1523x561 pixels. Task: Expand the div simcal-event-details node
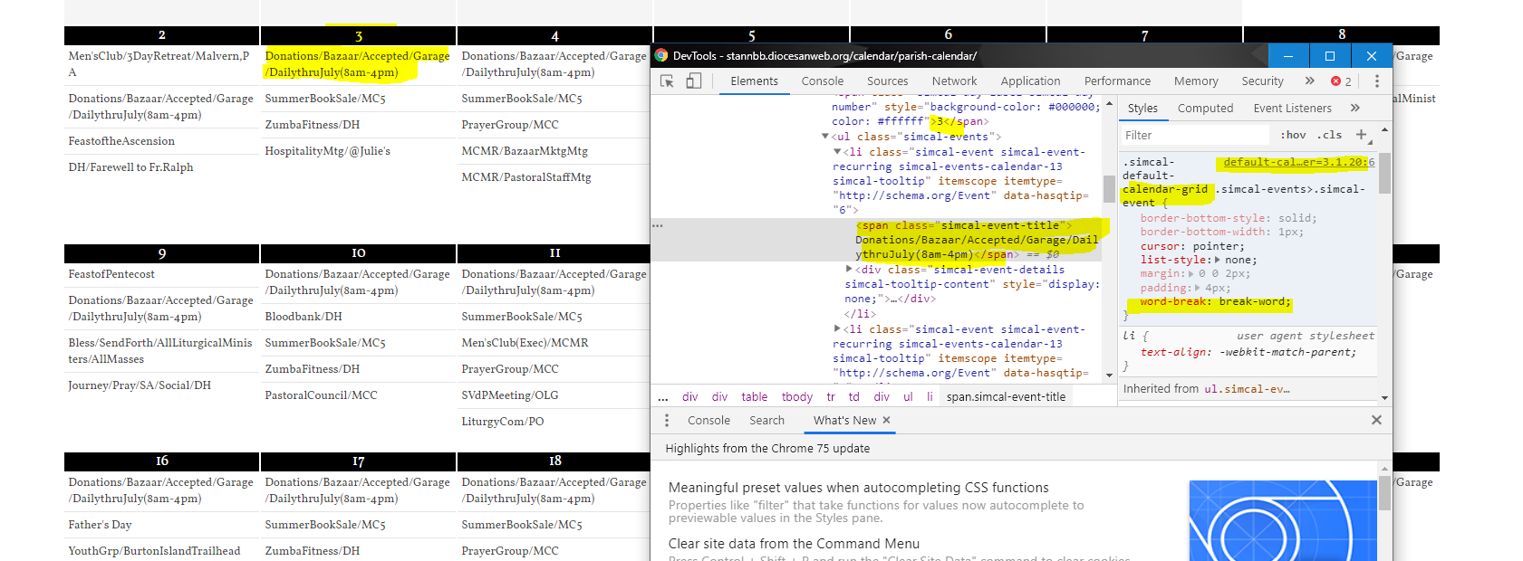pyautogui.click(x=849, y=270)
